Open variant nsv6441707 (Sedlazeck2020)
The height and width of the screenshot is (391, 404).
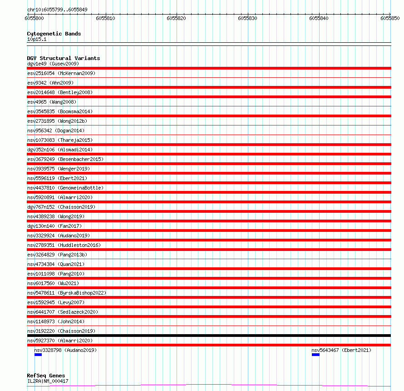(63, 312)
